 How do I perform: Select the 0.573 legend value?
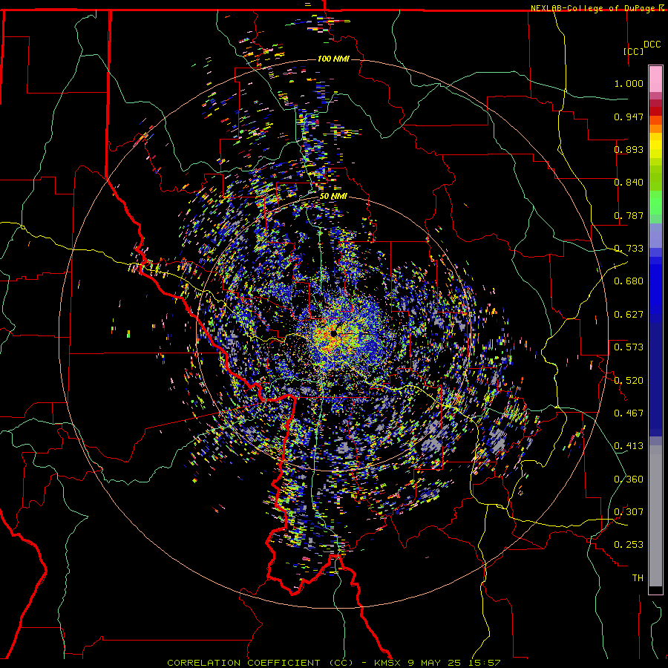click(x=629, y=347)
